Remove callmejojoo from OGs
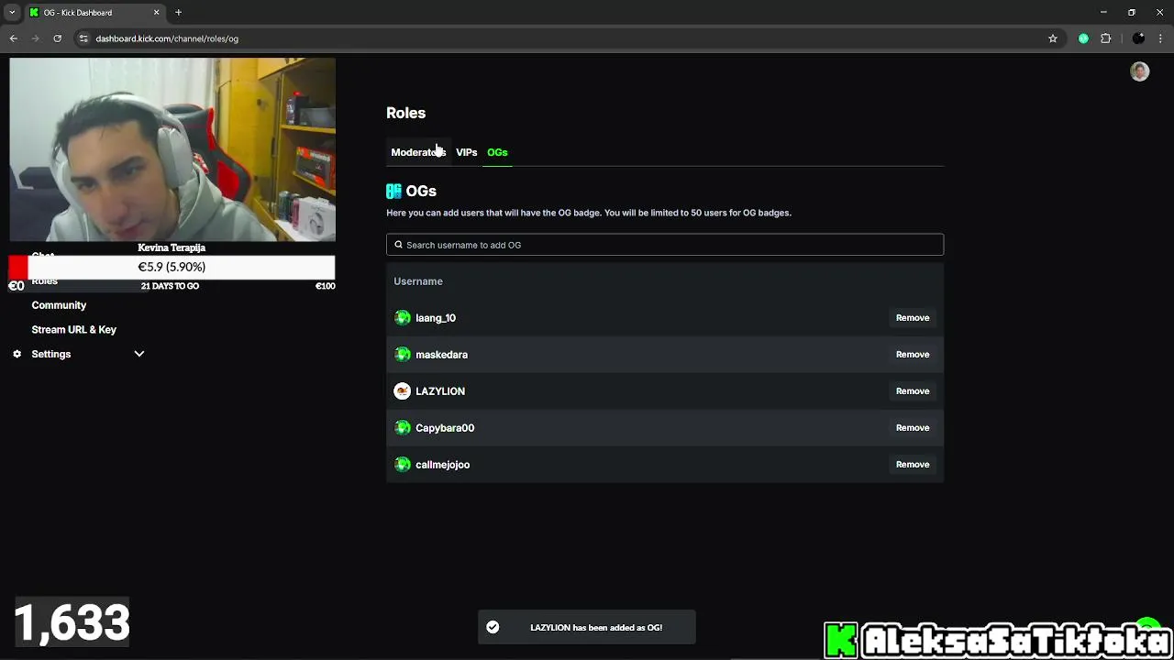 tap(913, 464)
